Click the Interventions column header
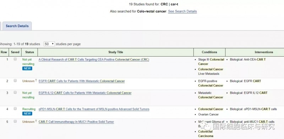The height and width of the screenshot is (139, 284). coord(264,52)
